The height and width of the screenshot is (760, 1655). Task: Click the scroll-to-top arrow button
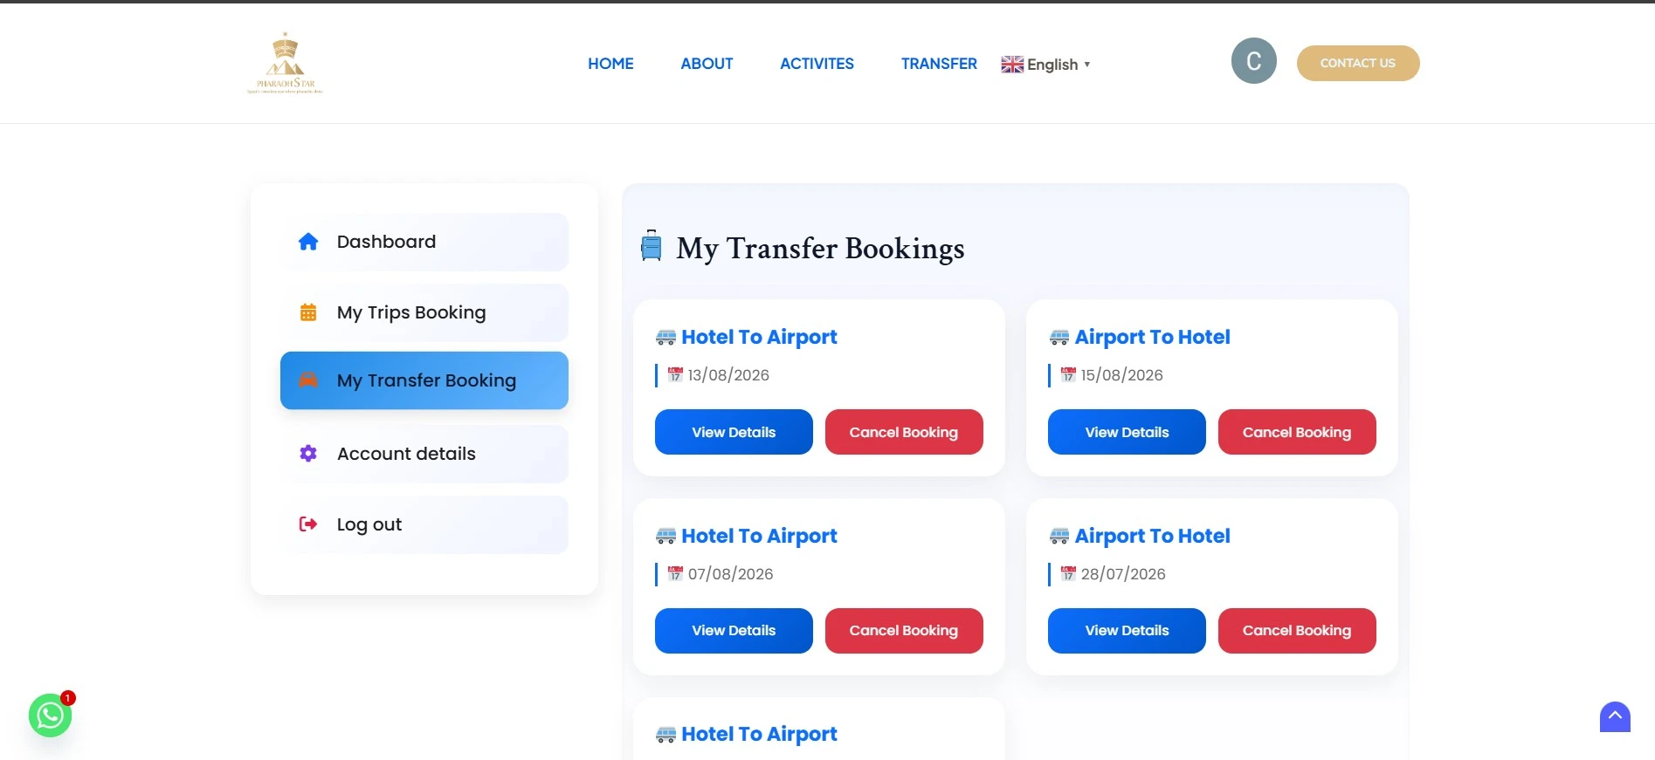point(1615,717)
